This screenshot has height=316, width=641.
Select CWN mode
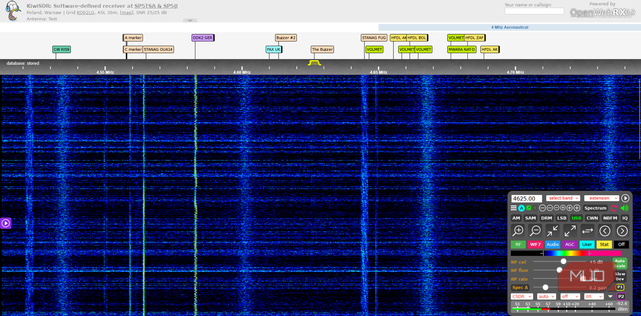tap(592, 218)
